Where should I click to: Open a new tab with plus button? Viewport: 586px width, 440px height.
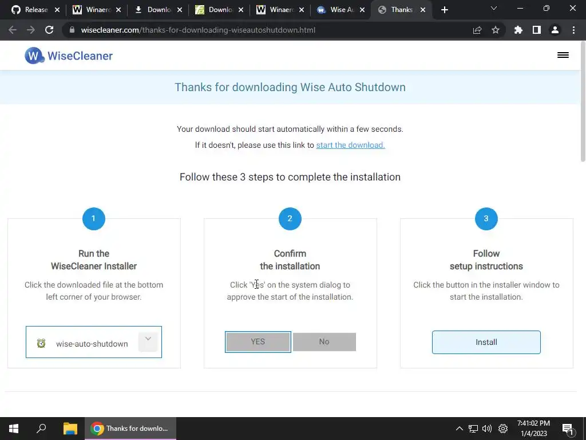(444, 10)
